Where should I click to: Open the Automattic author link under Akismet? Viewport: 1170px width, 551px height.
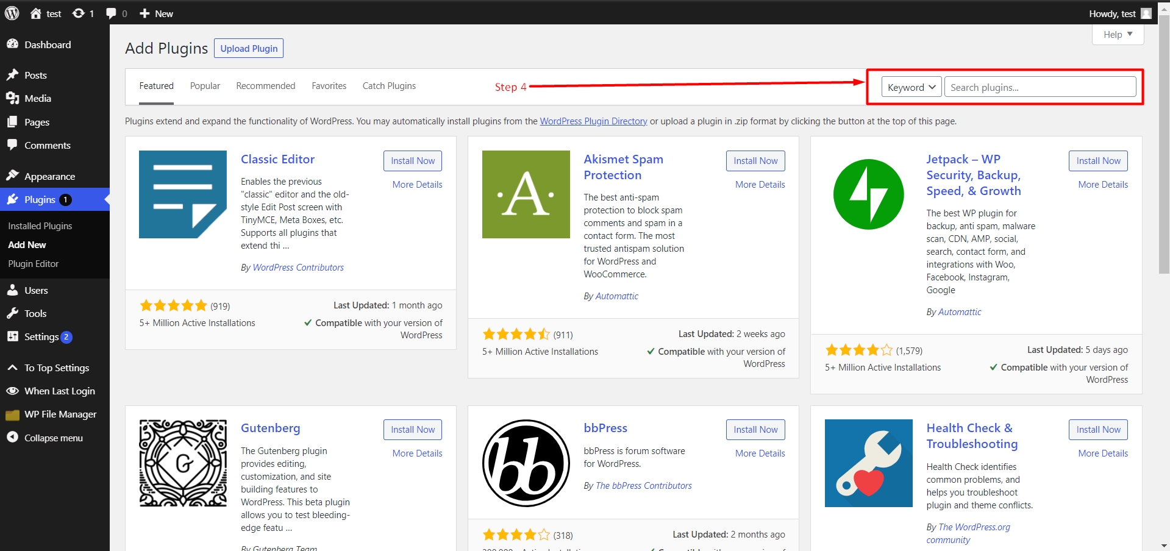click(617, 296)
